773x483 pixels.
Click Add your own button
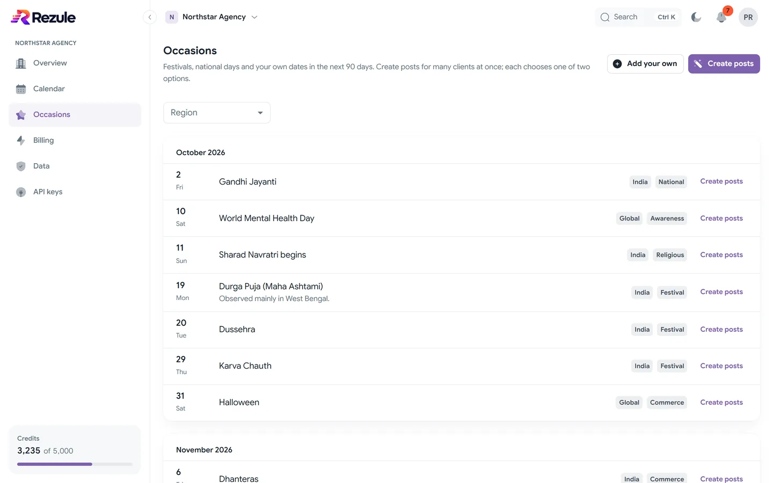coord(645,64)
